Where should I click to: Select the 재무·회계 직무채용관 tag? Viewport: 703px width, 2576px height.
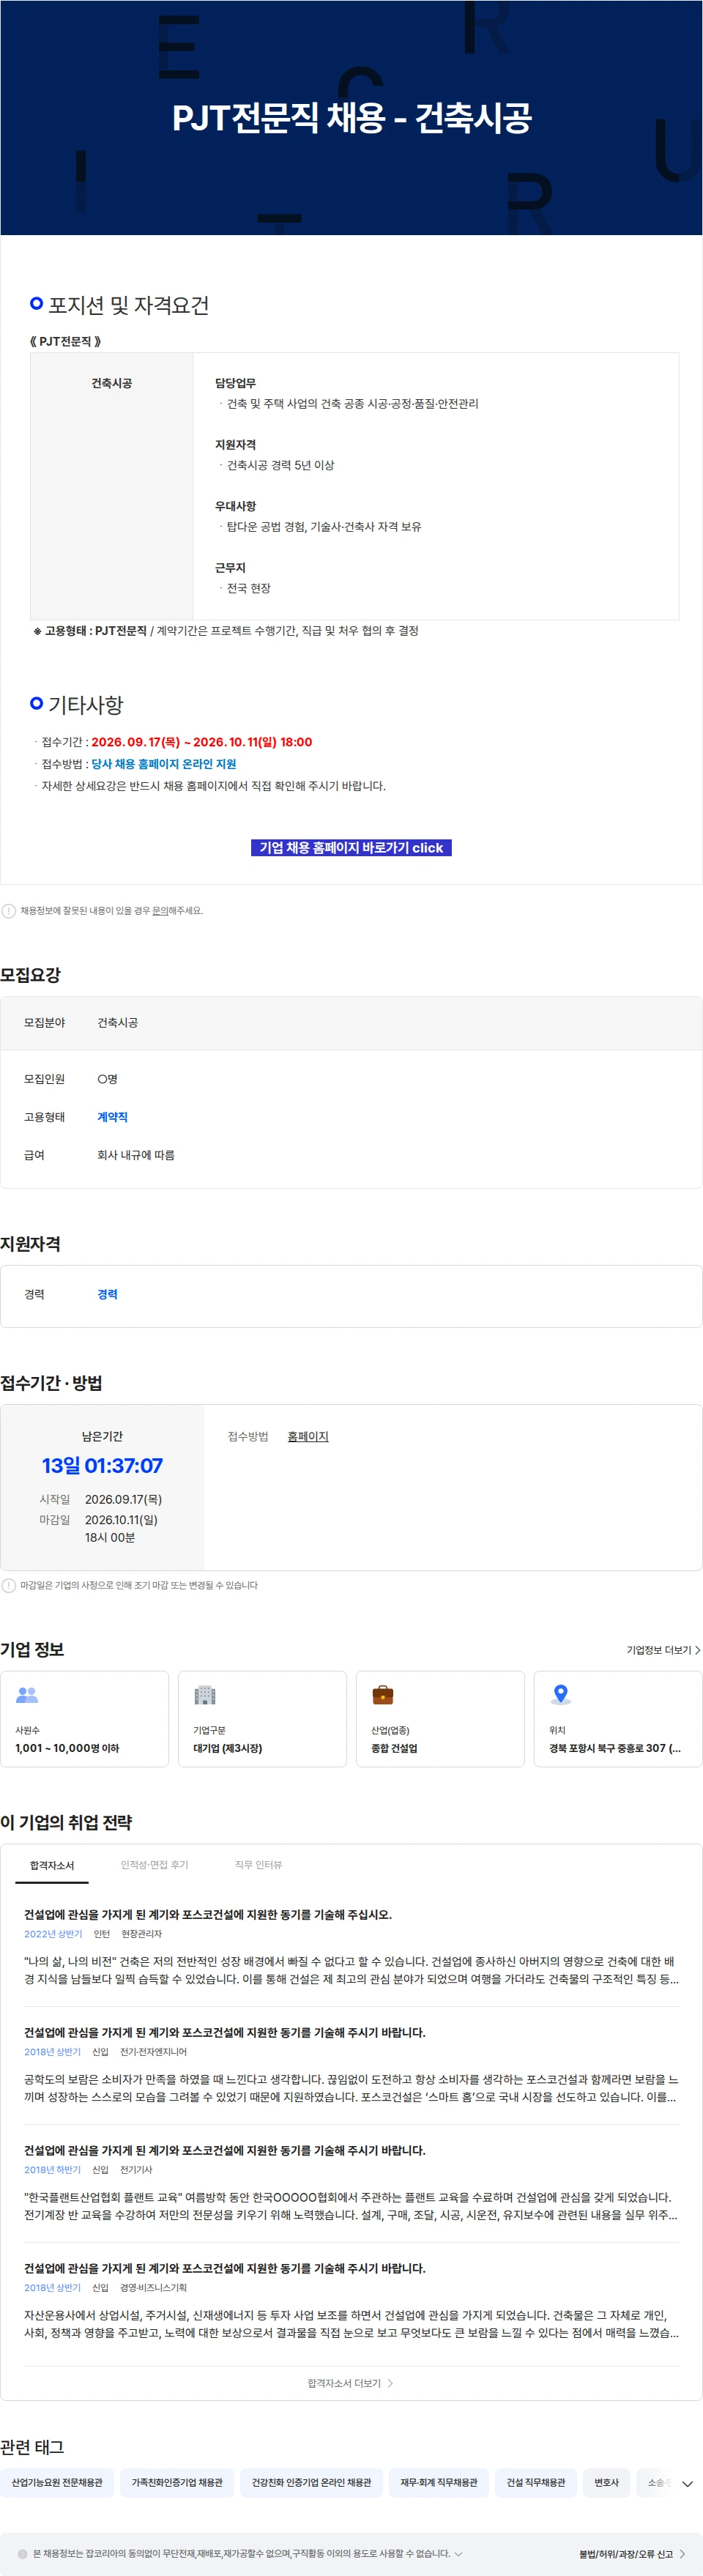[x=439, y=2482]
